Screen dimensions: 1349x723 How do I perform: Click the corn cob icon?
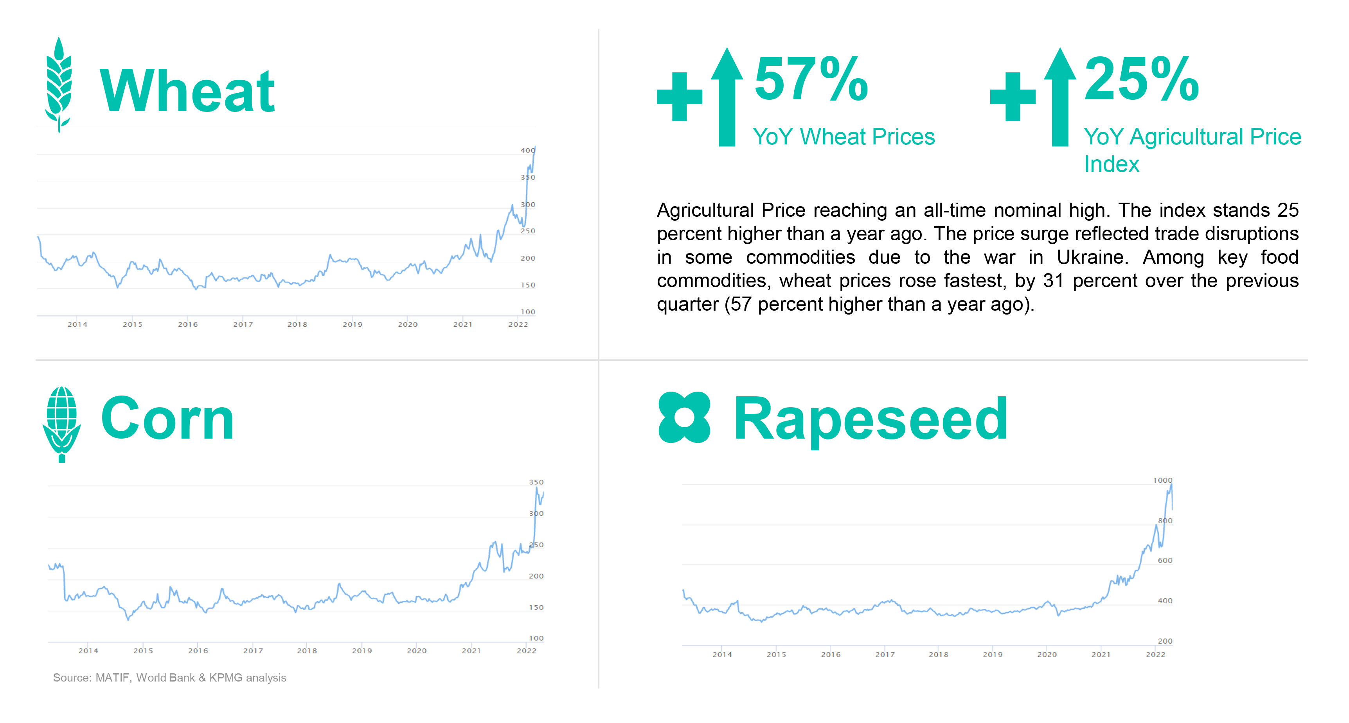click(x=62, y=424)
